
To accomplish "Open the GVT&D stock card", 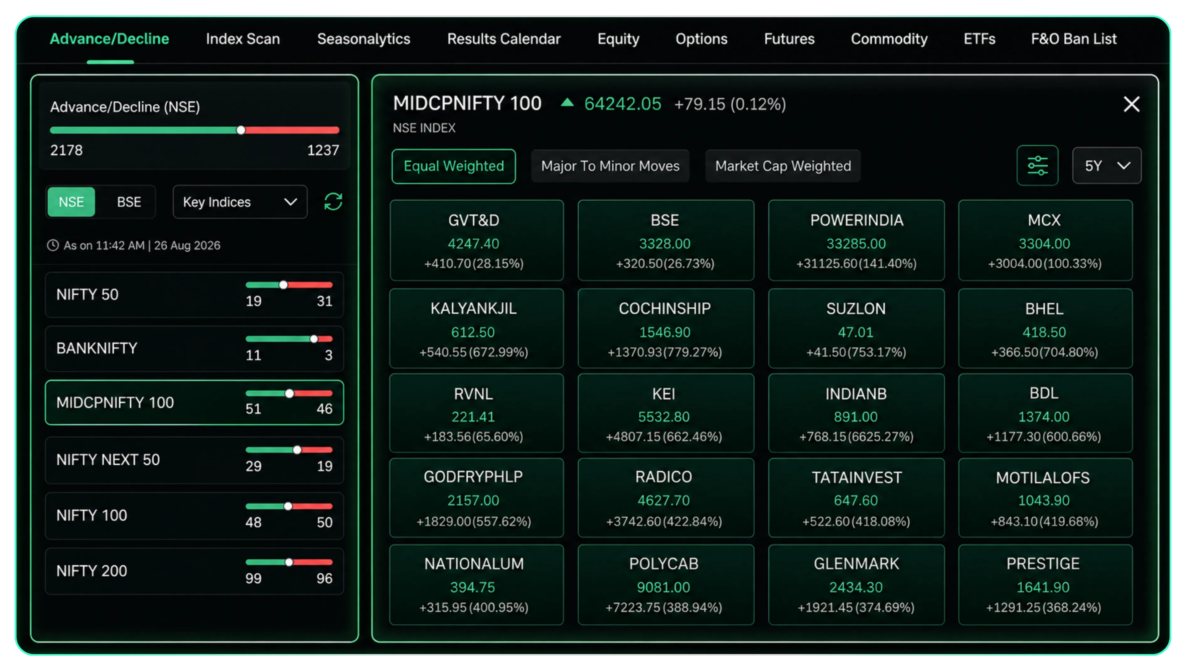I will click(477, 240).
